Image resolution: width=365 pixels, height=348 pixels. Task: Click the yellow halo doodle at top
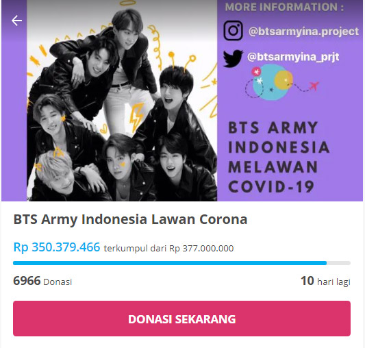pos(127,3)
